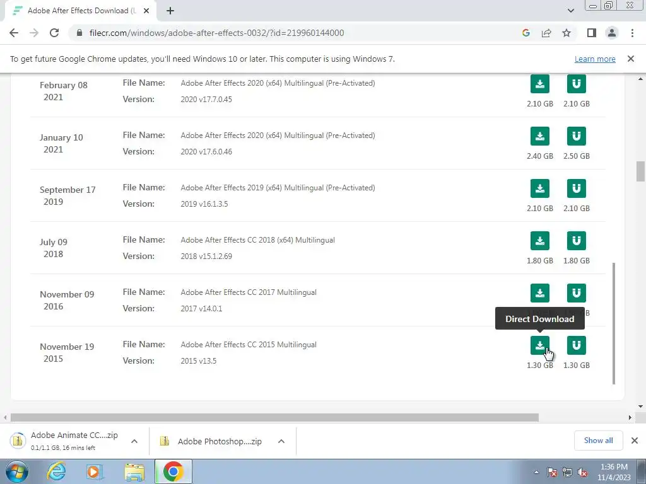
Task: Select version text '2017 v14.0.1'
Action: tap(201, 308)
